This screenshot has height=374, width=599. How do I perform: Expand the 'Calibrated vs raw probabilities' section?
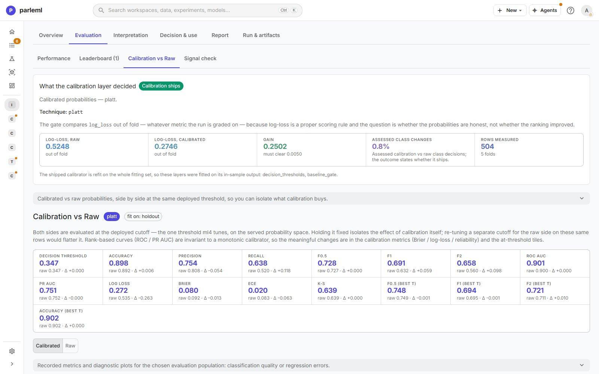311,199
